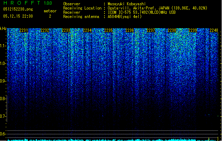The height and width of the screenshot is (141, 222).
Task: Click the date stamp 05.12.15 22:30
Action: click(18, 16)
